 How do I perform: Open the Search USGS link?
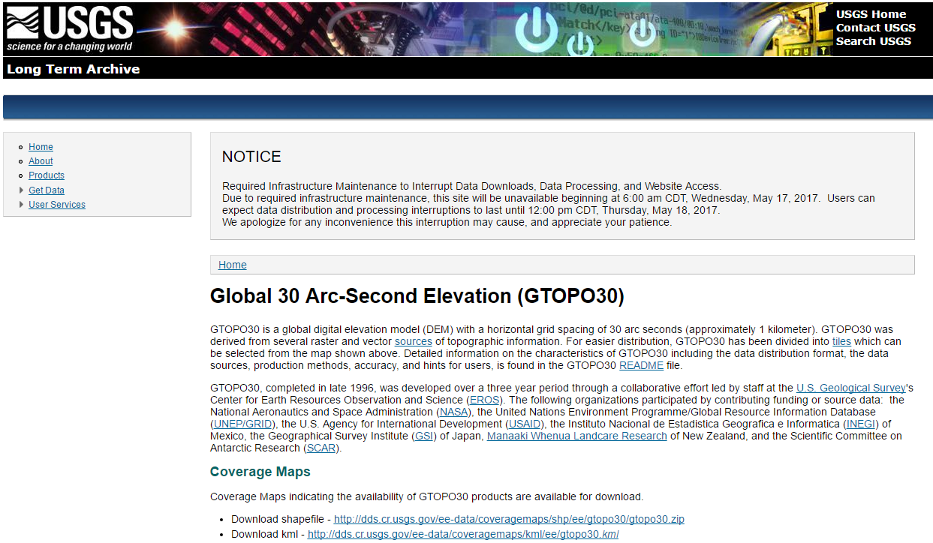(873, 41)
